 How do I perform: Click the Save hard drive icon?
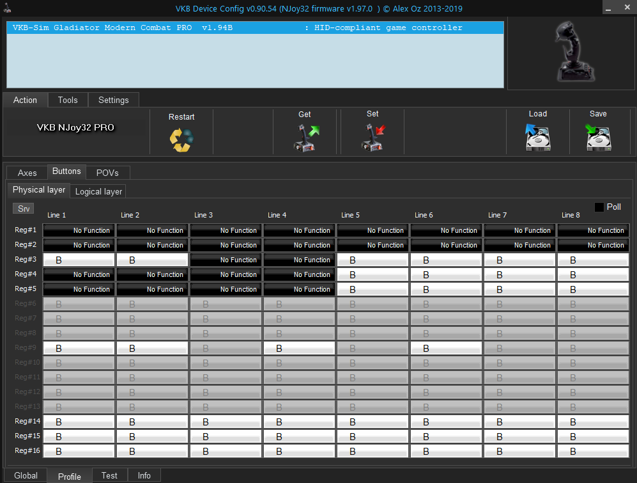pos(599,137)
